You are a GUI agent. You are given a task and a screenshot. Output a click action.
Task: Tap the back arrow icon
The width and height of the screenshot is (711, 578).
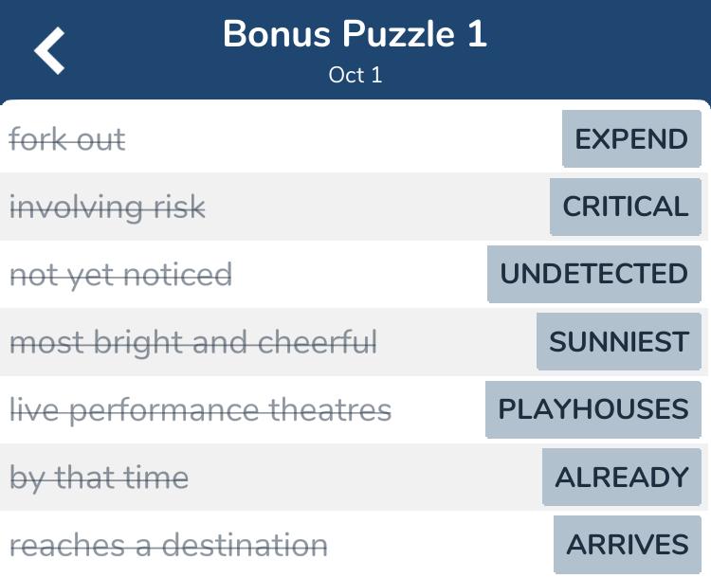click(50, 50)
